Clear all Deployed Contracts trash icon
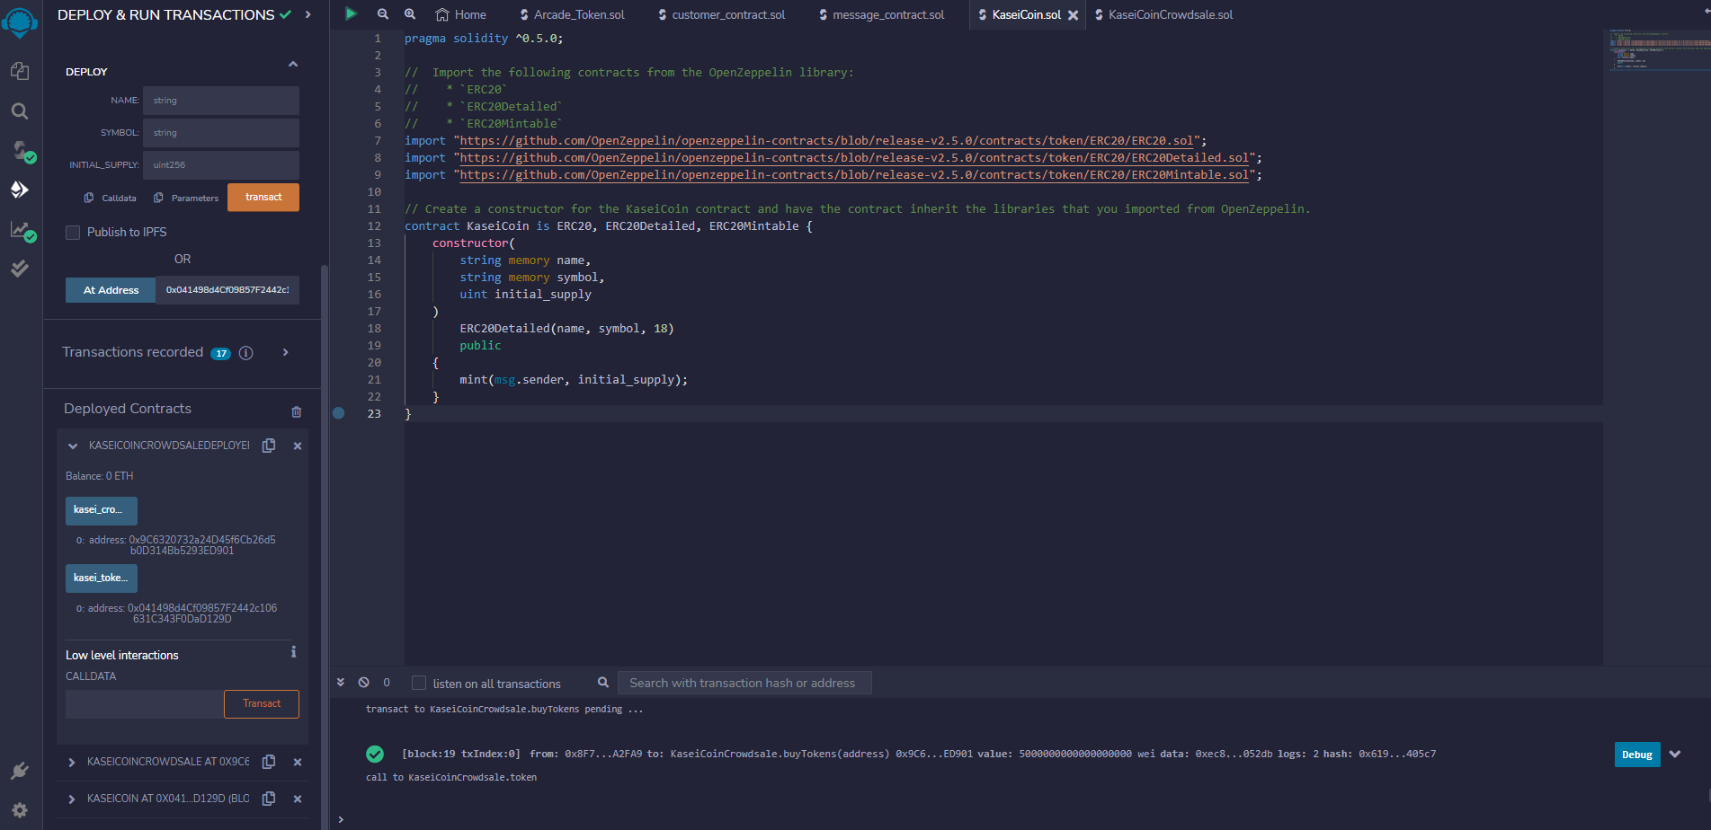Image resolution: width=1711 pixels, height=830 pixels. pos(297,411)
